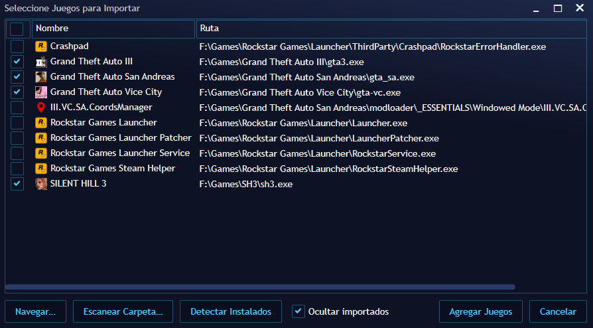Uncheck Grand Theft Auto Vice City checkbox
The height and width of the screenshot is (328, 593).
click(17, 92)
